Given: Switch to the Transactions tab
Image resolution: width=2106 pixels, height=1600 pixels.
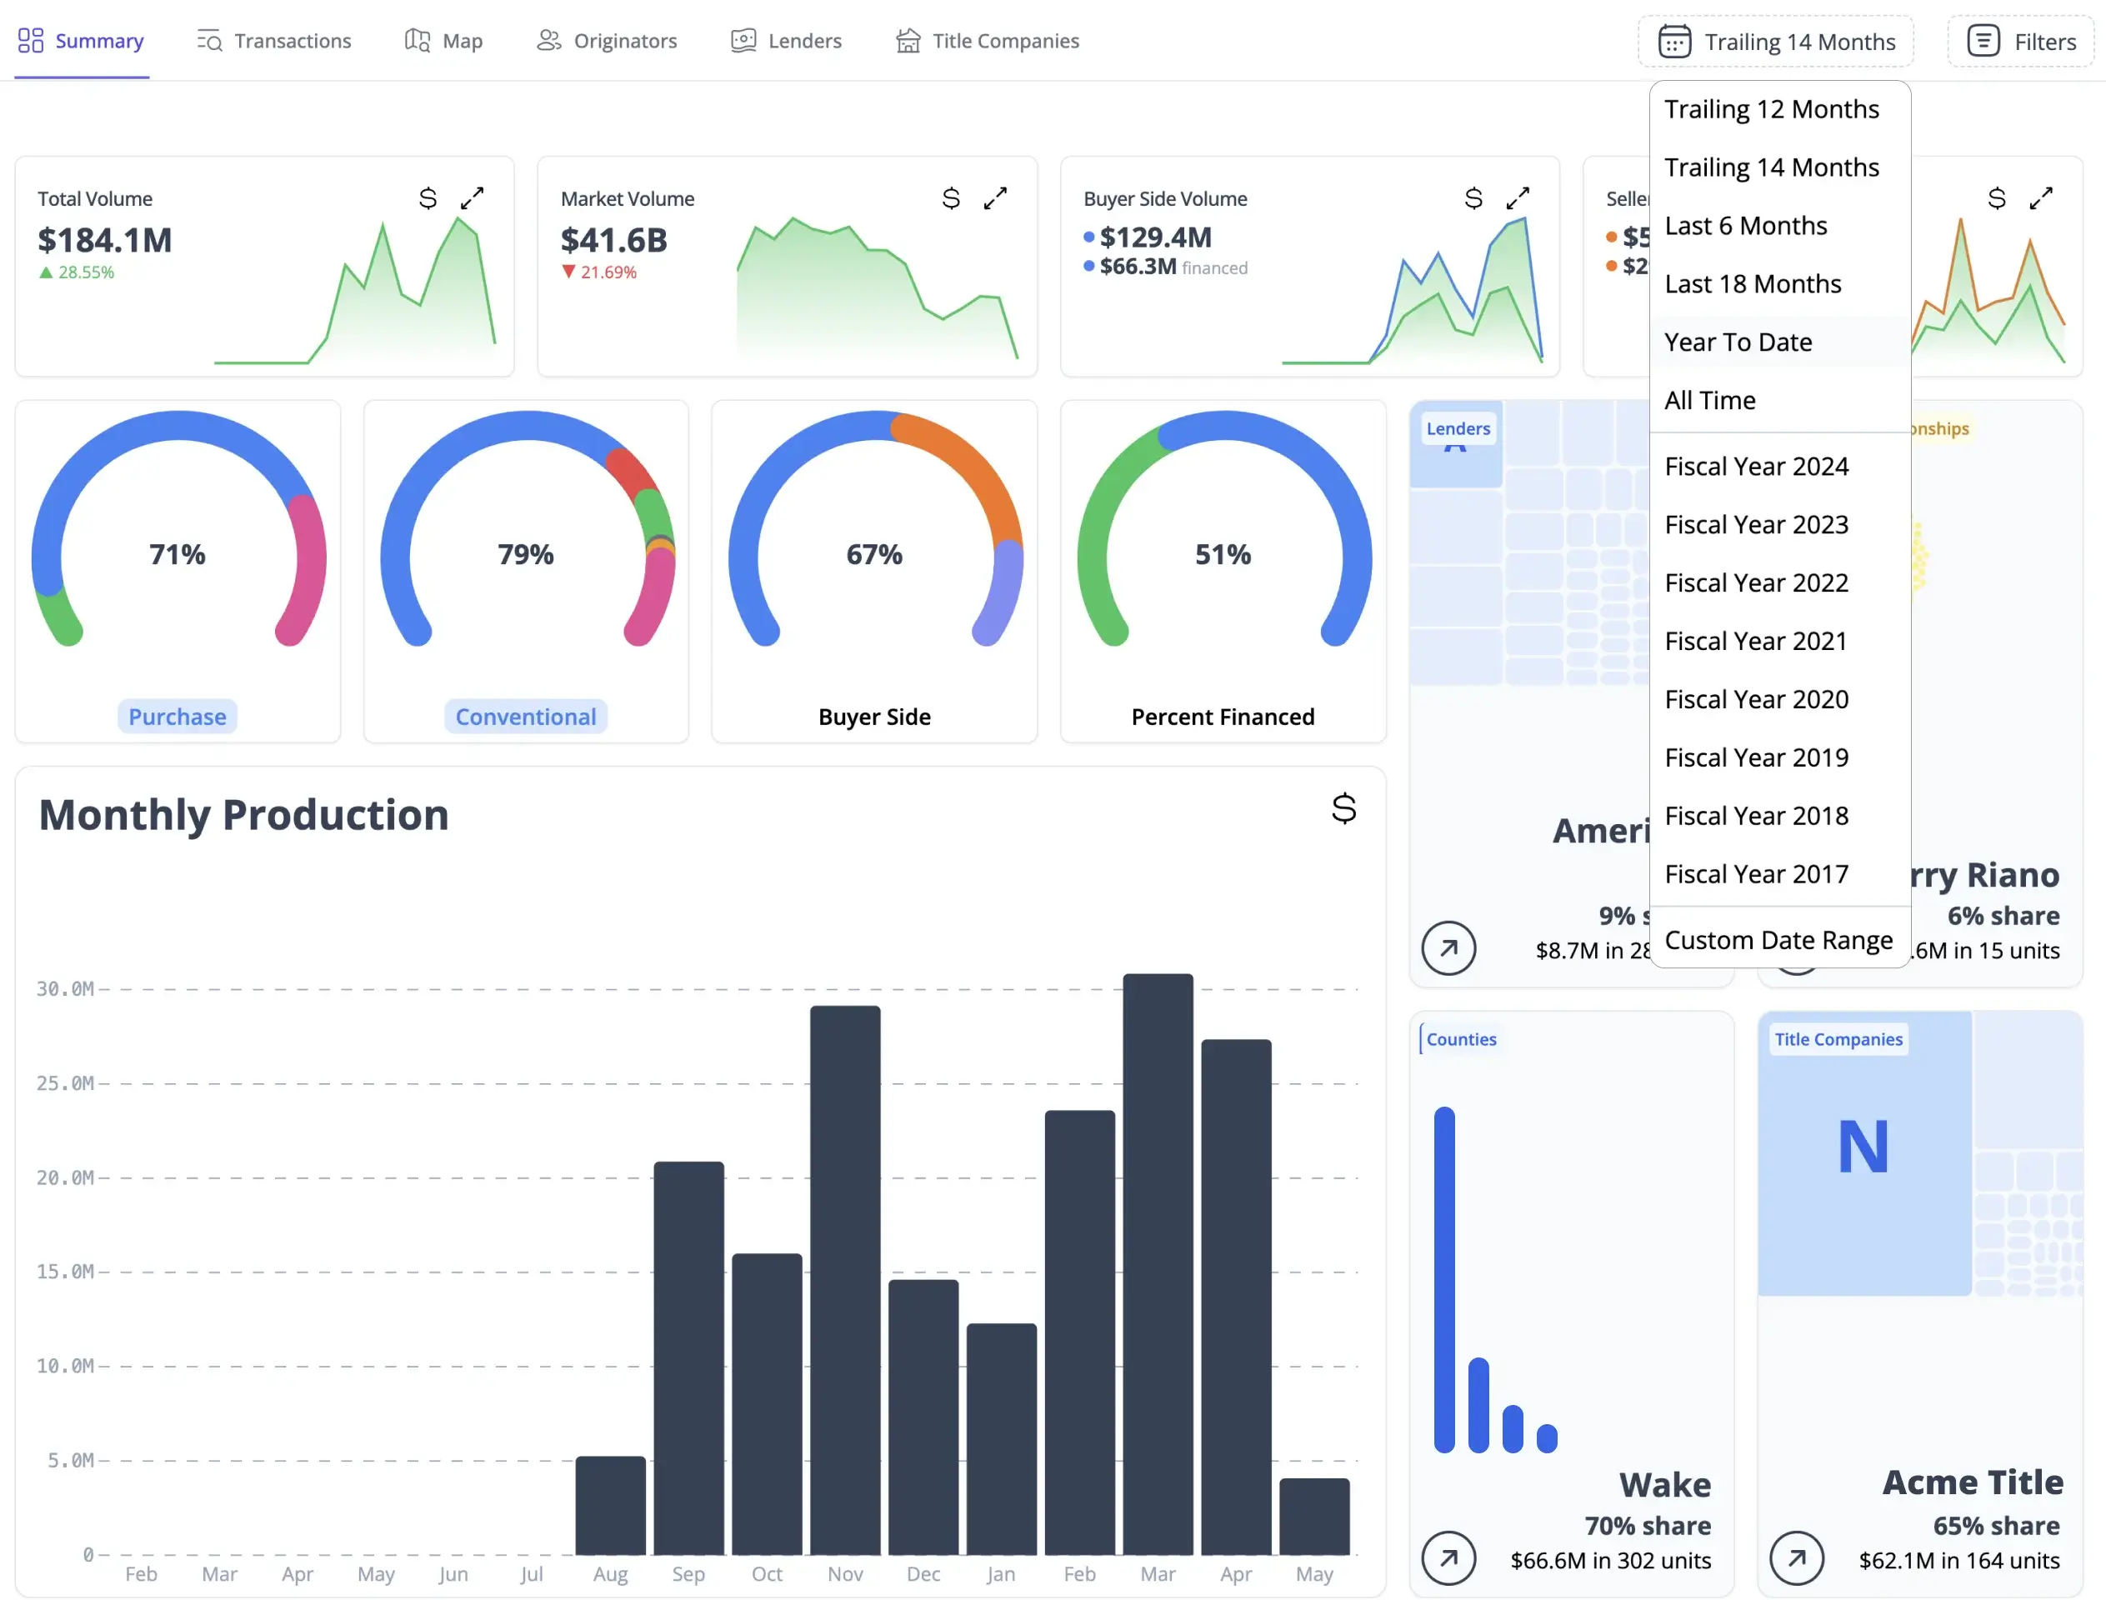Looking at the screenshot, I should pyautogui.click(x=274, y=41).
